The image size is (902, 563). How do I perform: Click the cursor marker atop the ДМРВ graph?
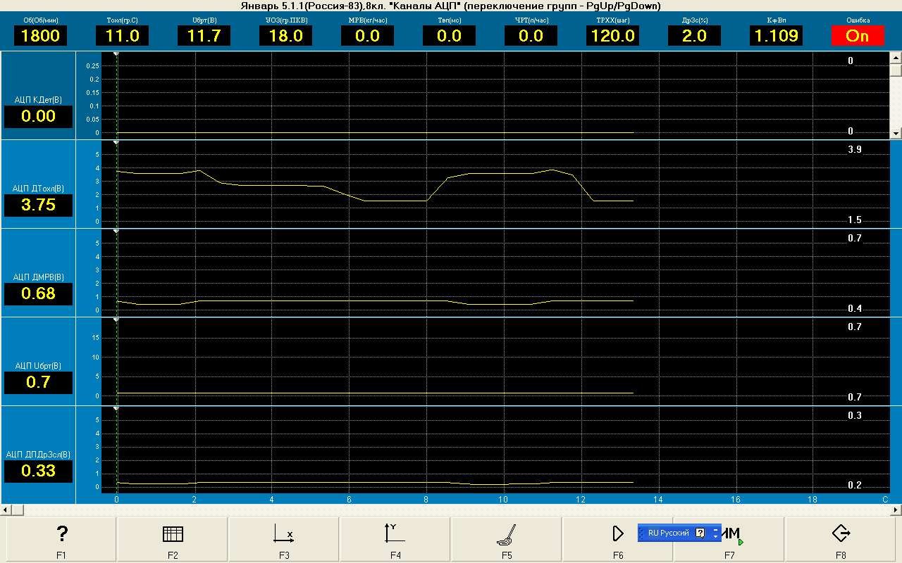pos(116,231)
